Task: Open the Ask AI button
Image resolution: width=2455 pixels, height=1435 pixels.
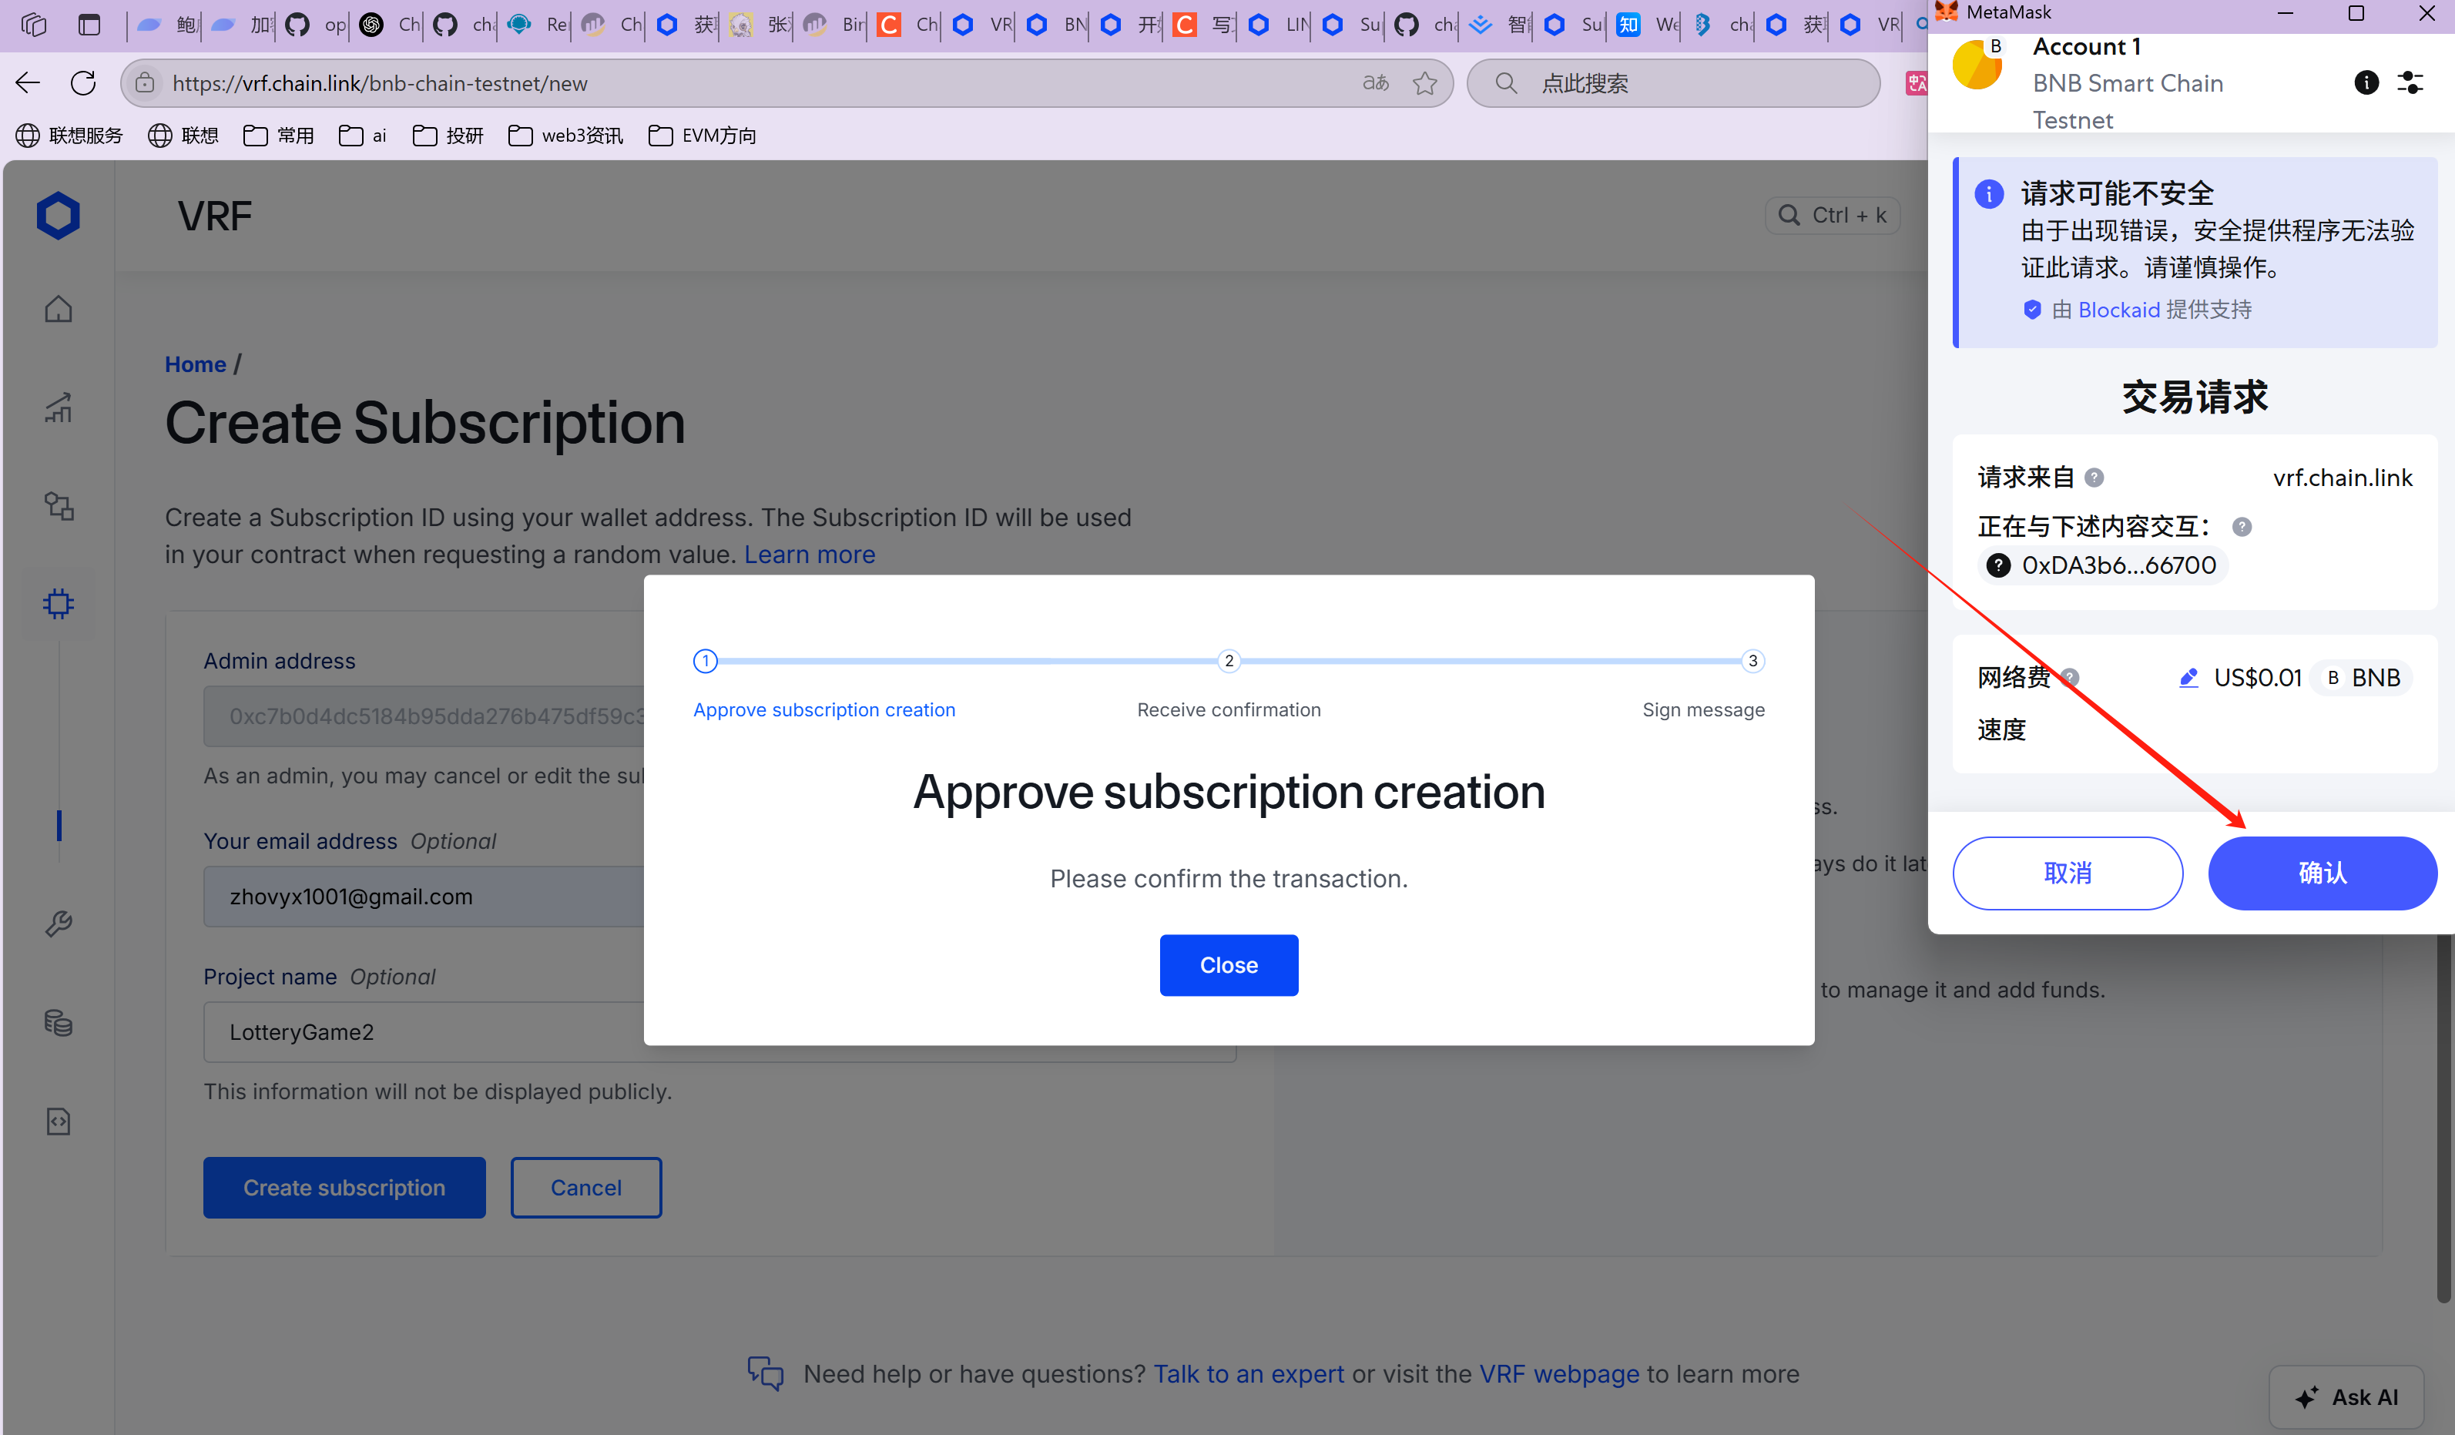Action: [2346, 1397]
